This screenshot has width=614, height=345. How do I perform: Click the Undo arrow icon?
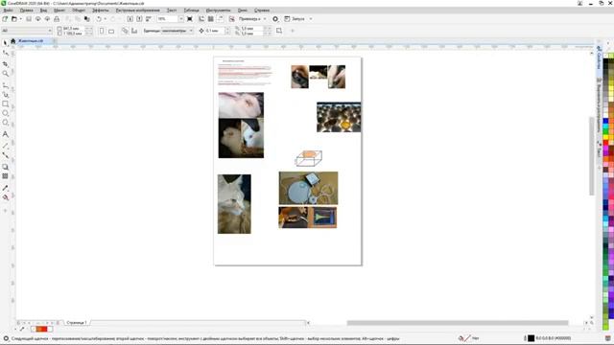[99, 19]
